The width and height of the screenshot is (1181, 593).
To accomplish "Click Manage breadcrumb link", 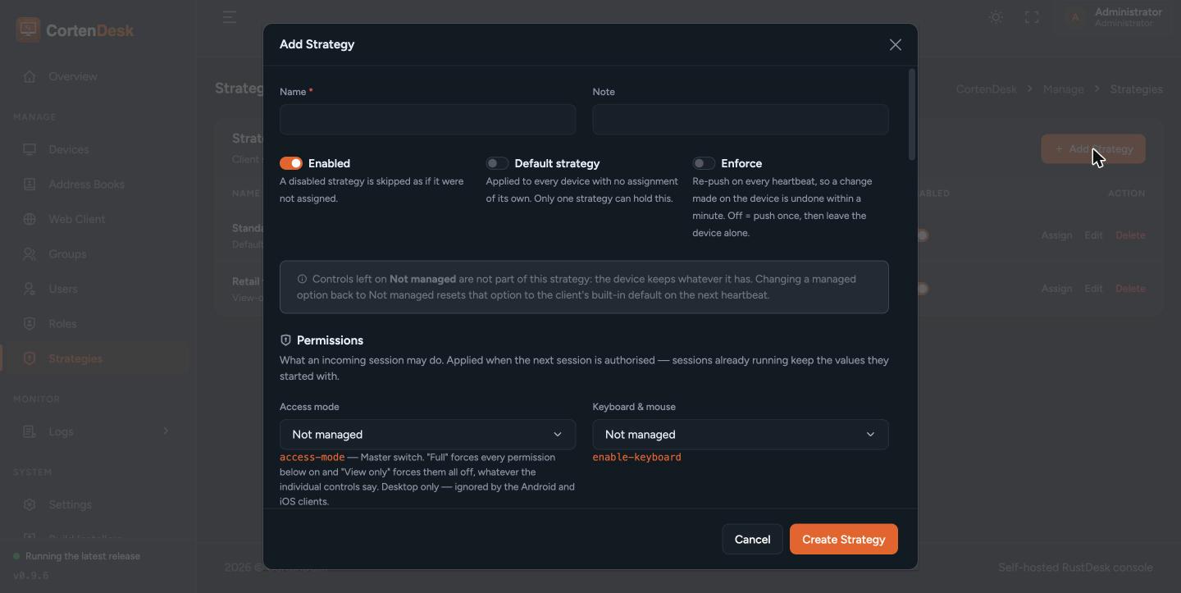I will click(x=1063, y=89).
